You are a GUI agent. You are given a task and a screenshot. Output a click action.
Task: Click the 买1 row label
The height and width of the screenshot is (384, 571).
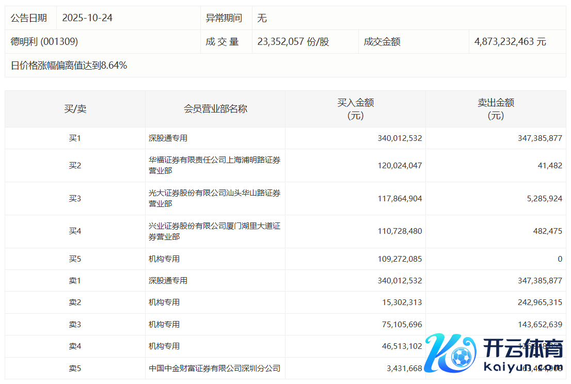[75, 138]
